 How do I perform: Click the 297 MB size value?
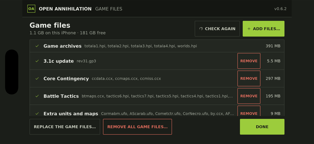[273, 79]
